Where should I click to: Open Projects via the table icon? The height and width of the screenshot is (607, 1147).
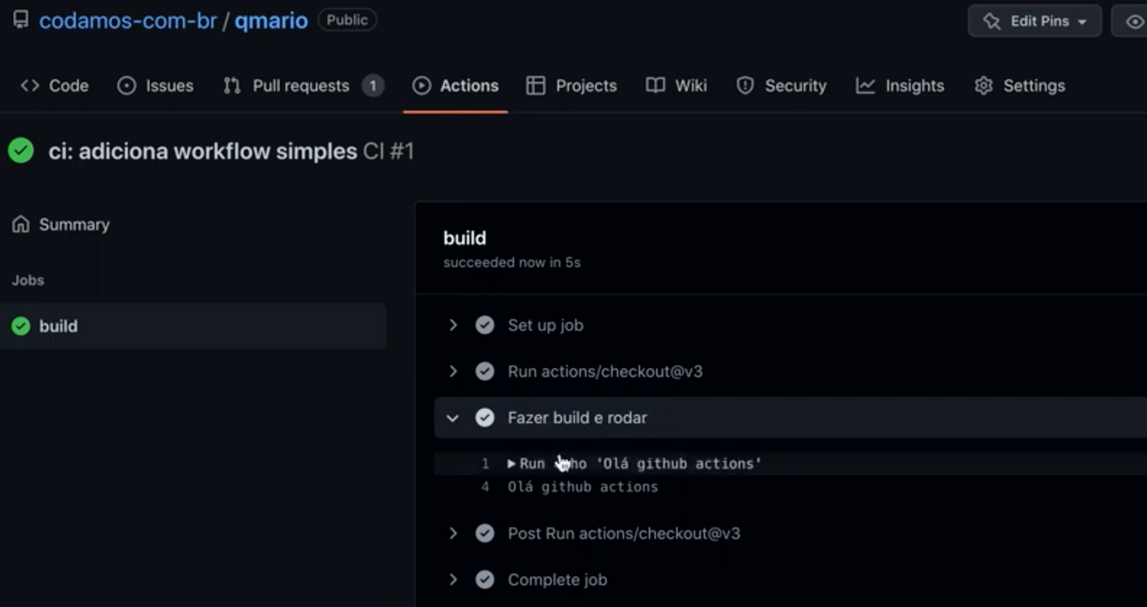pos(536,85)
